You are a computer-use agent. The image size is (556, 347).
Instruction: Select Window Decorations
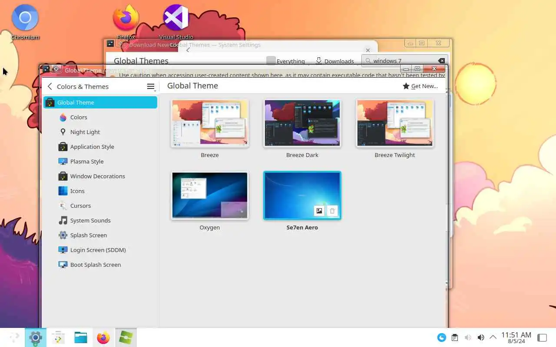(100, 176)
